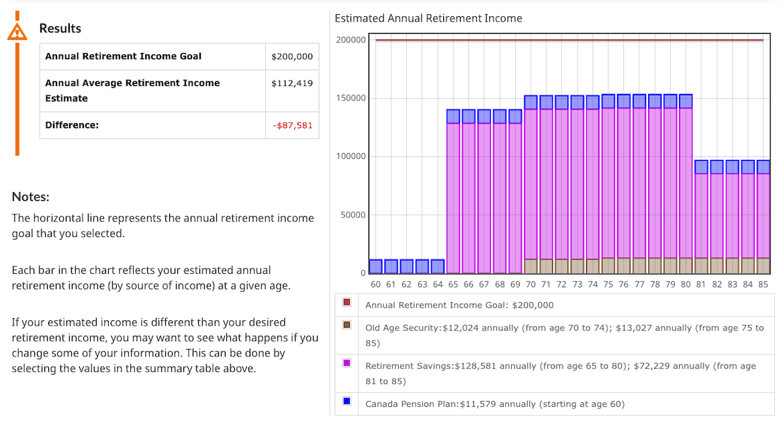
Task: Select the brown Old Age Security legend swatch
Action: (345, 326)
